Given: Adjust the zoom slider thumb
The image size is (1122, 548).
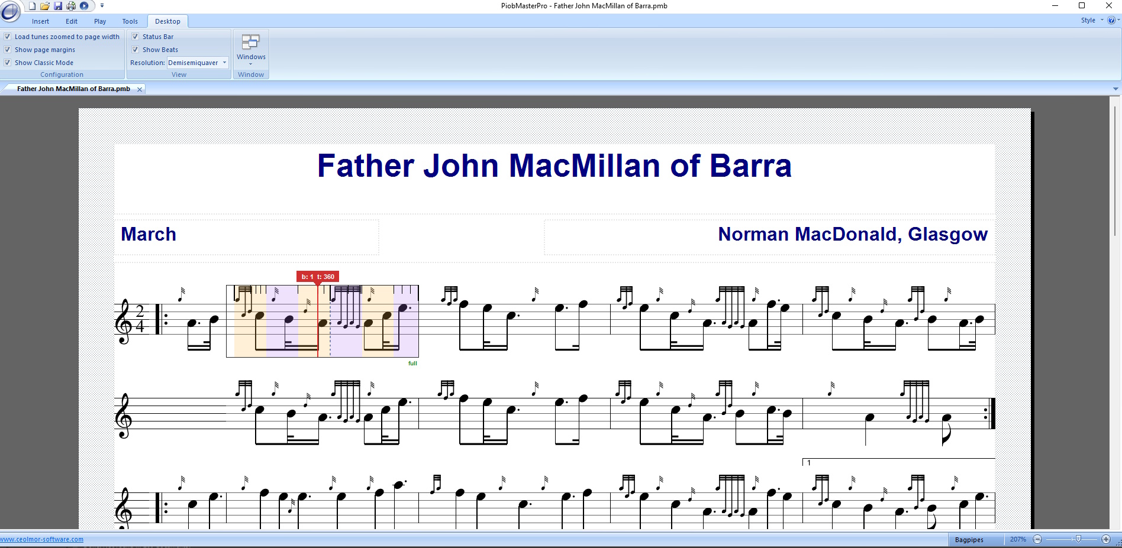Looking at the screenshot, I should [x=1078, y=539].
